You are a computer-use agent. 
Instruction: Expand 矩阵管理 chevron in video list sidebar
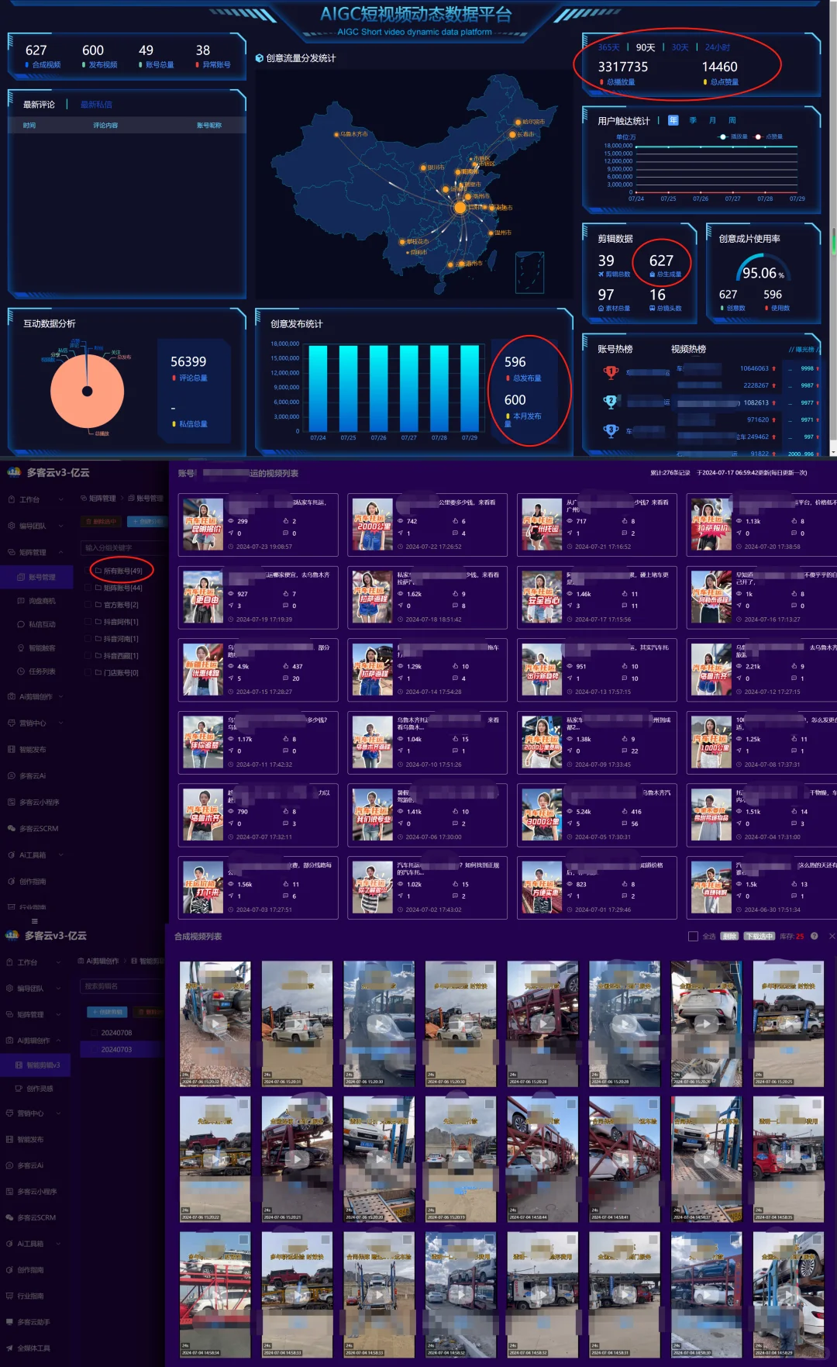click(58, 1014)
